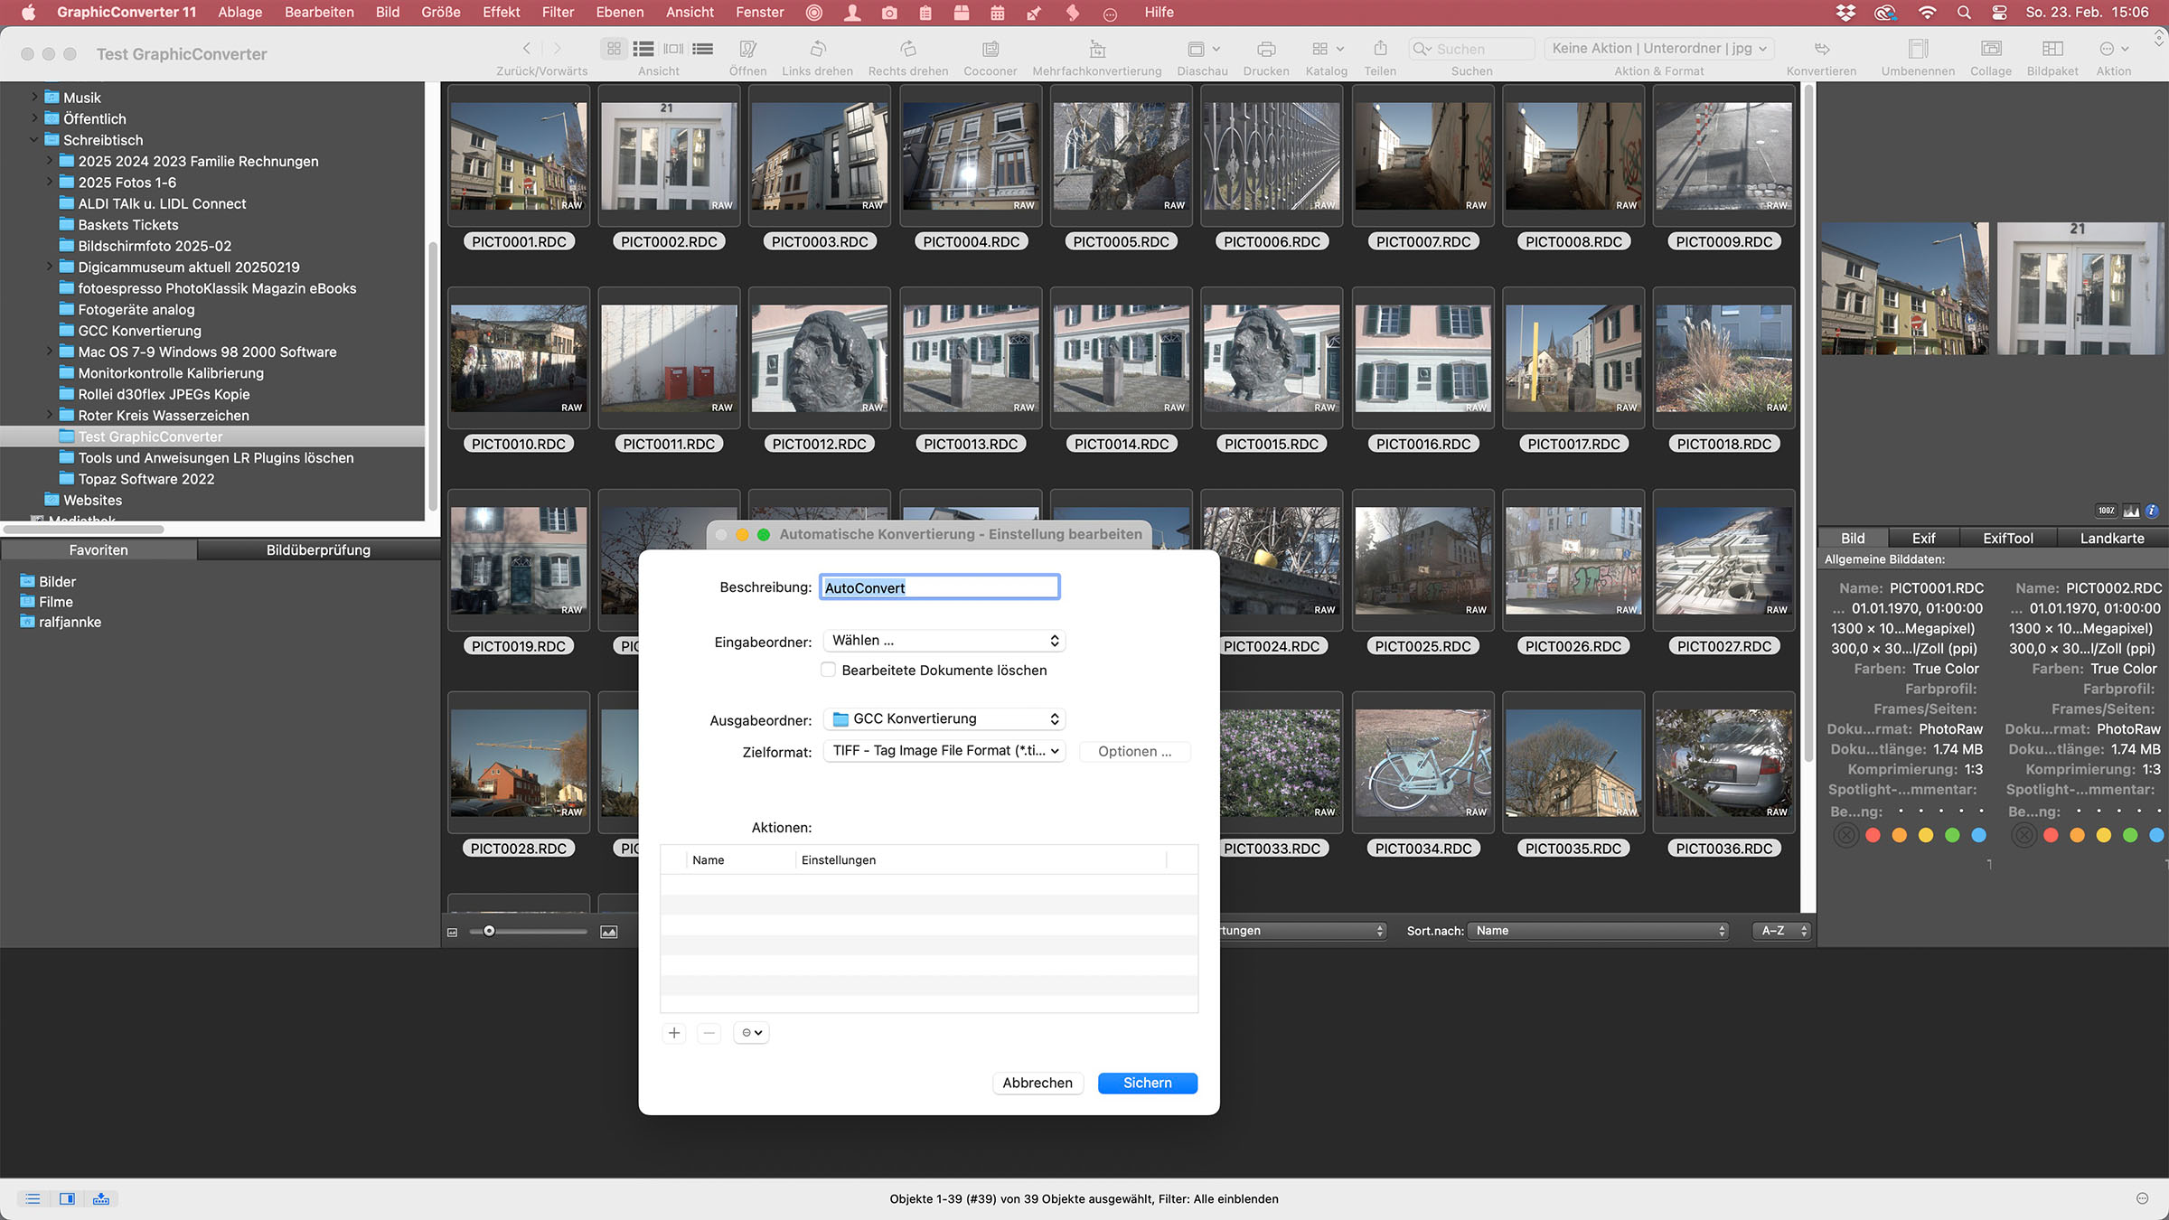Open the Collage tool
The width and height of the screenshot is (2169, 1220).
tap(1990, 49)
